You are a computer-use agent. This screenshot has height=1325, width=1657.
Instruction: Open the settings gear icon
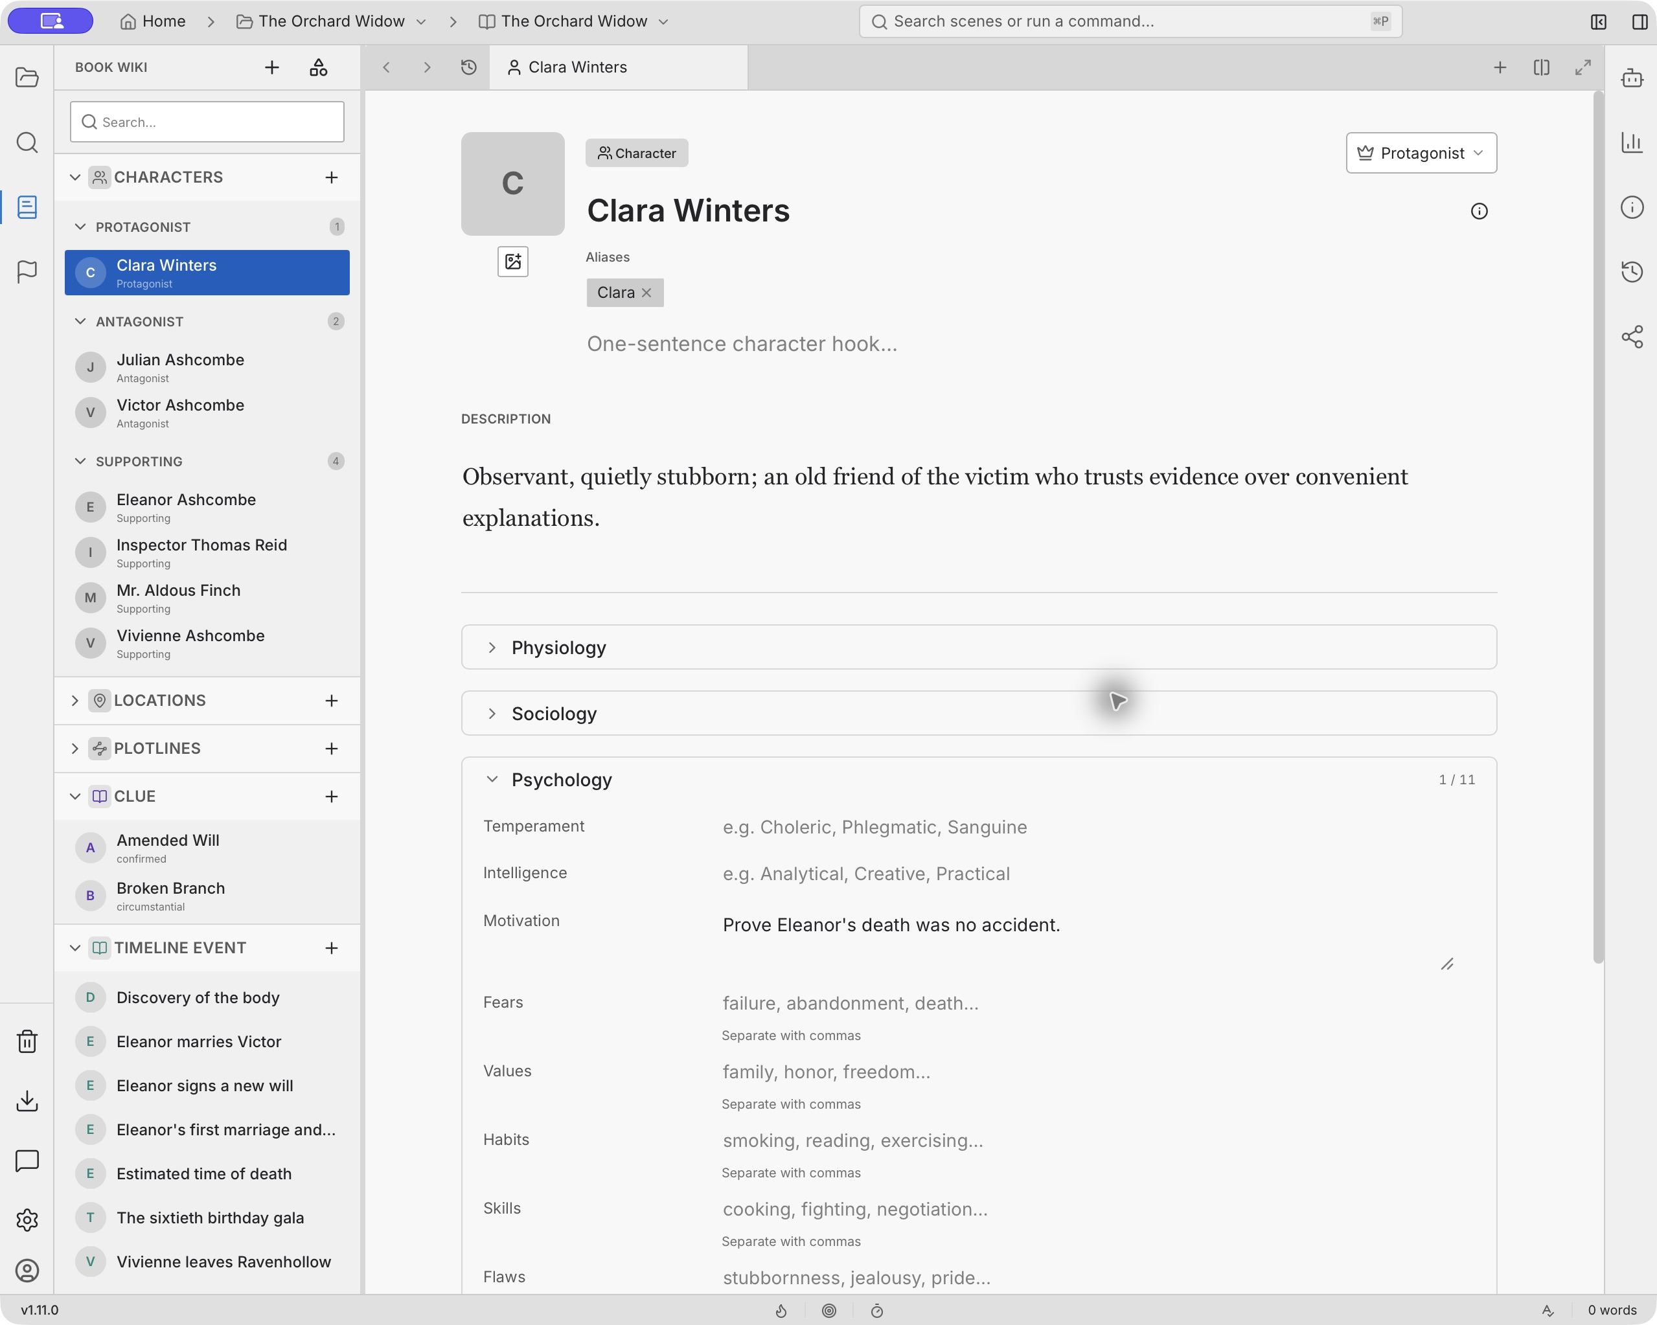click(27, 1219)
